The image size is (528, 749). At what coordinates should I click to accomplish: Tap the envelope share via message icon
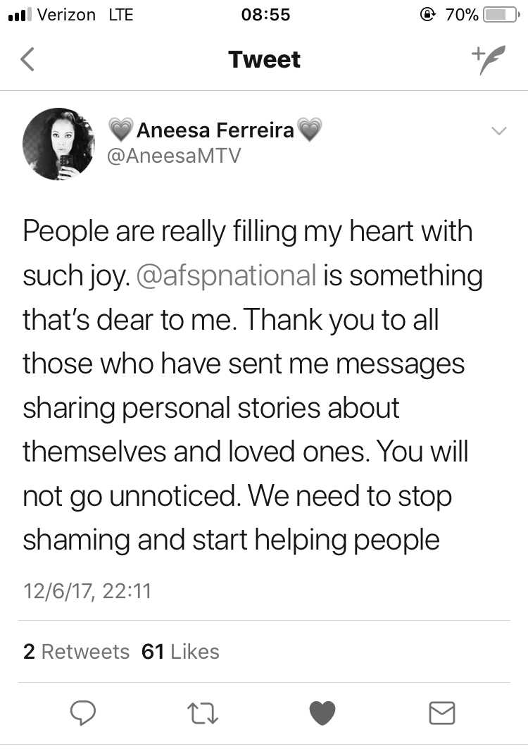click(442, 713)
